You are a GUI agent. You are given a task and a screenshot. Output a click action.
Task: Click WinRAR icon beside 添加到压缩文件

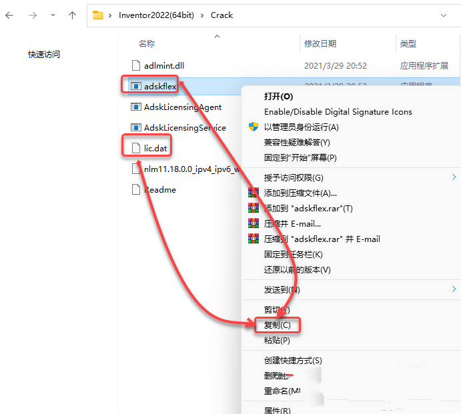tap(254, 193)
